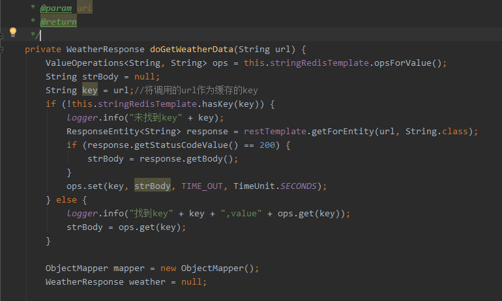The image size is (502, 301).
Task: Click "stringRedisTemplate" in the opsForValue line
Action: 319,63
